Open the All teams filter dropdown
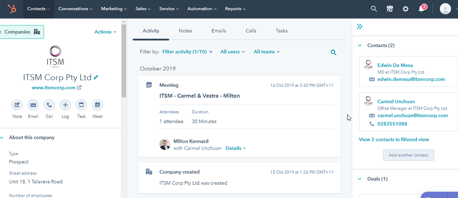The height and width of the screenshot is (198, 458). [267, 52]
